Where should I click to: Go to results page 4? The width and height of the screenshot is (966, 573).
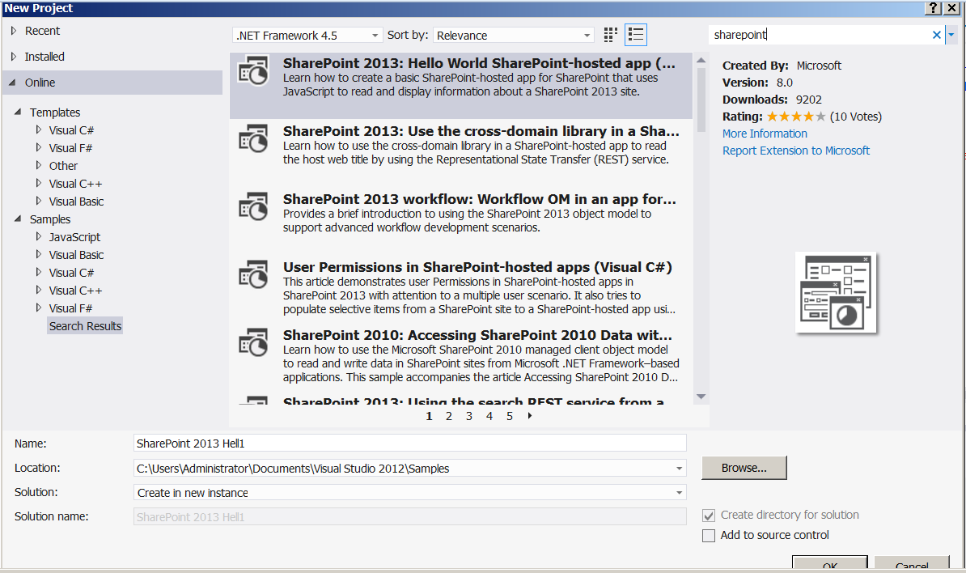pyautogui.click(x=489, y=417)
